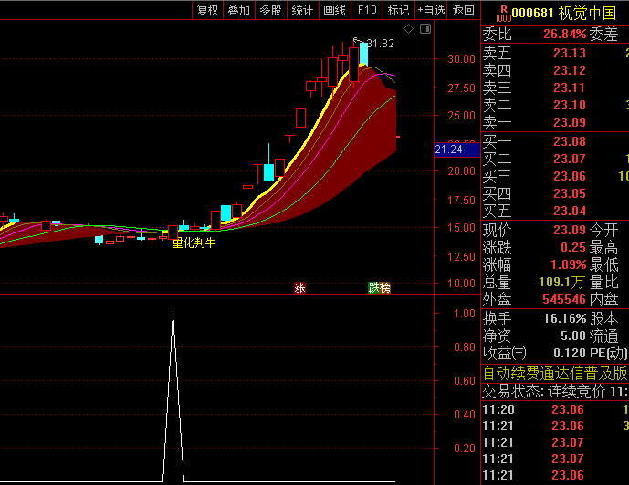Click the red 涨 marker on the chart
Image resolution: width=629 pixels, height=485 pixels.
coord(299,287)
